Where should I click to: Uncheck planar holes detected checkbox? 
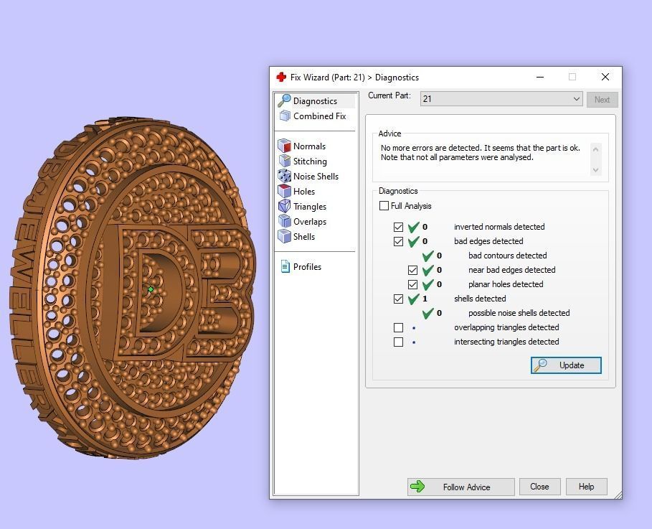coord(412,284)
